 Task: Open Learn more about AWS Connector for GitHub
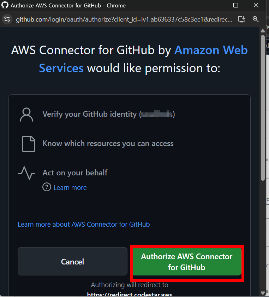[x=84, y=224]
